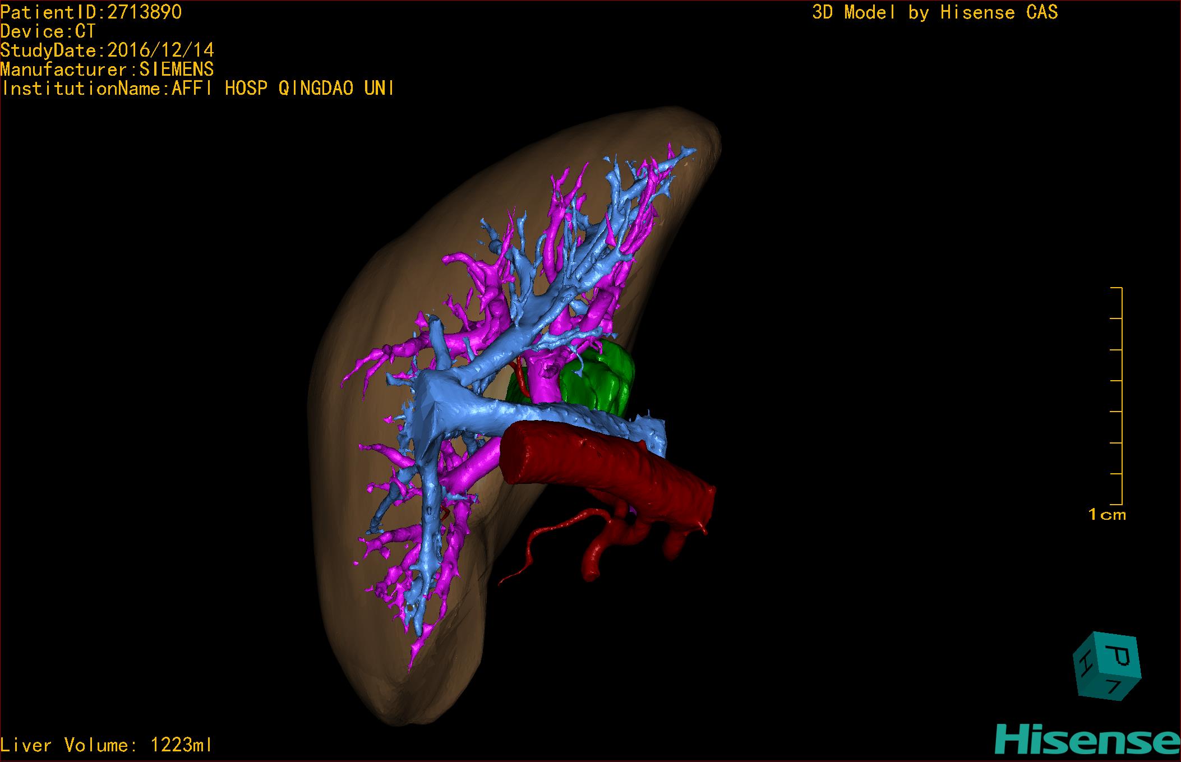Click the PatientID:2713890 text
Screen dimensions: 1181x762
coord(91,12)
